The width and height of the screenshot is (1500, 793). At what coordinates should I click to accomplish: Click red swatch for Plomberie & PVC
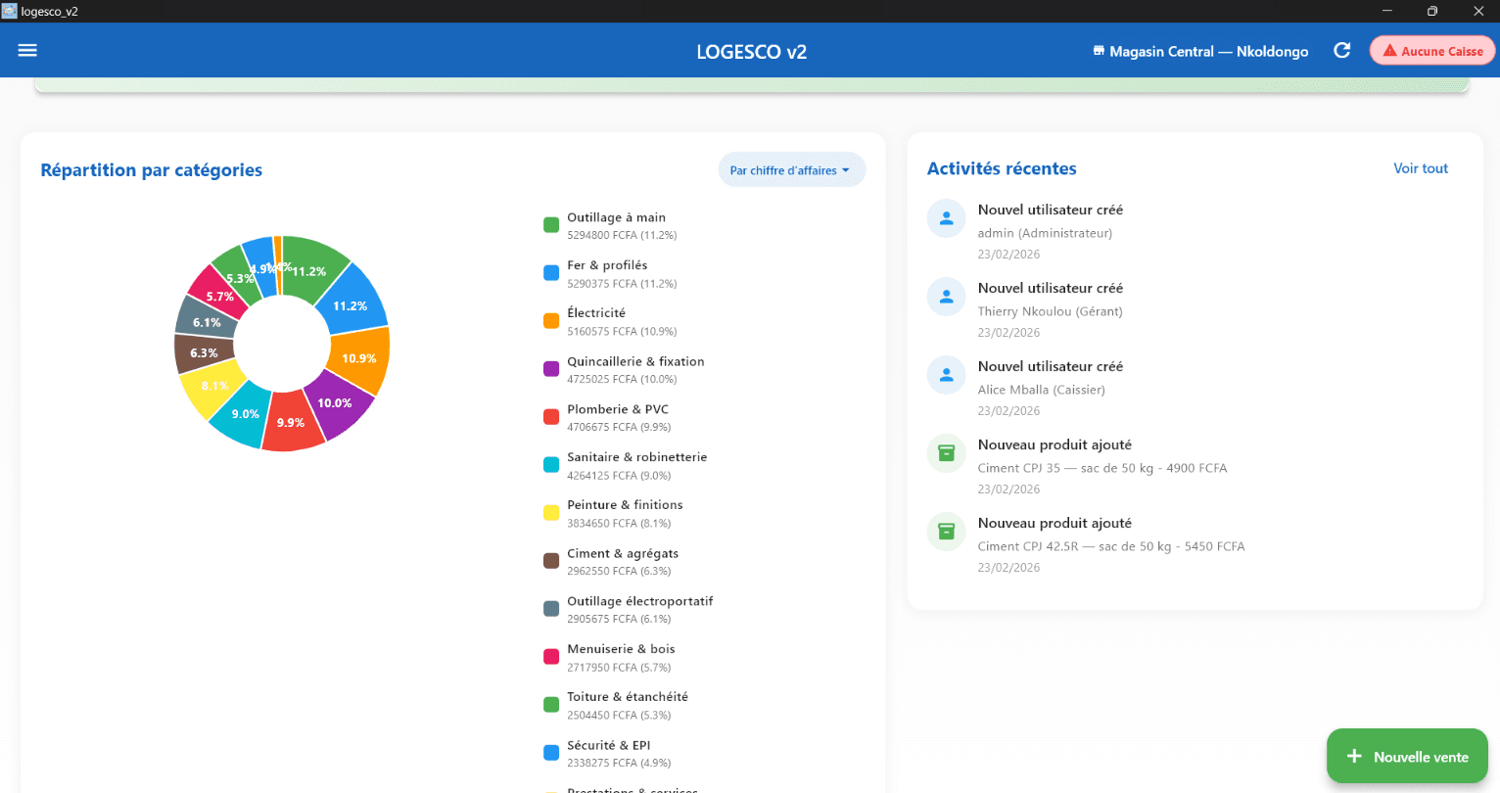pos(551,417)
